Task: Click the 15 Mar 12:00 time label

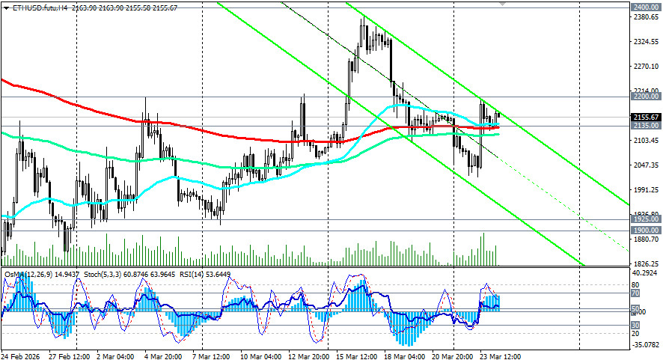Action: [x=357, y=357]
